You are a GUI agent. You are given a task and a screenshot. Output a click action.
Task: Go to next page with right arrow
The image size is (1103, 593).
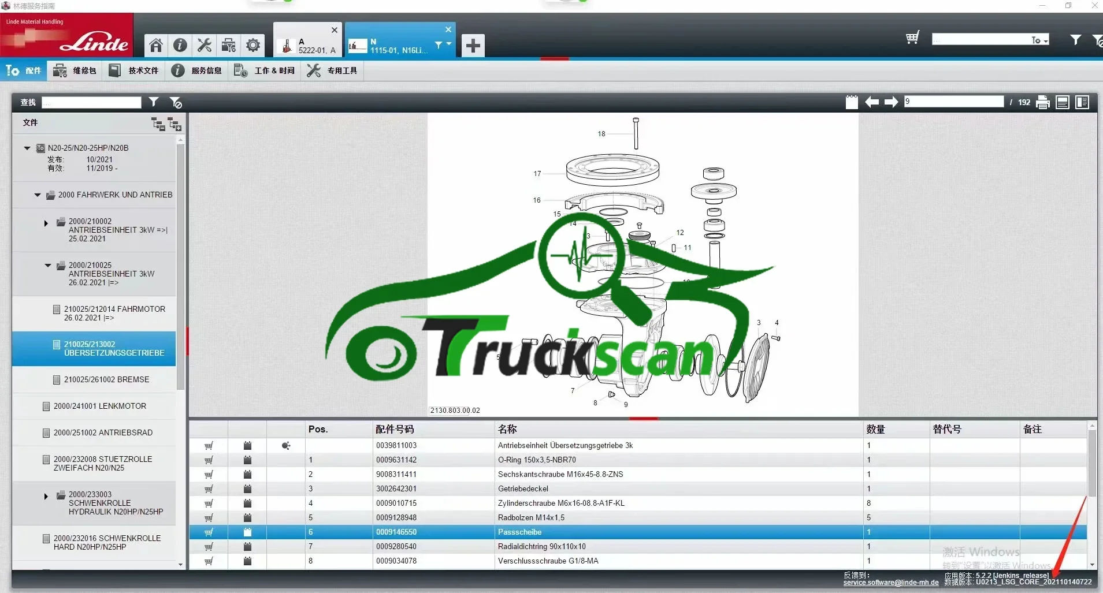tap(891, 102)
